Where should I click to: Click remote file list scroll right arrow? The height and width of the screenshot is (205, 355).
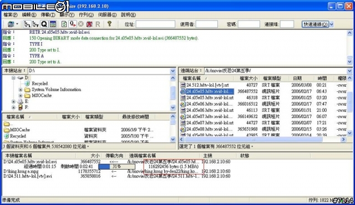(343, 140)
